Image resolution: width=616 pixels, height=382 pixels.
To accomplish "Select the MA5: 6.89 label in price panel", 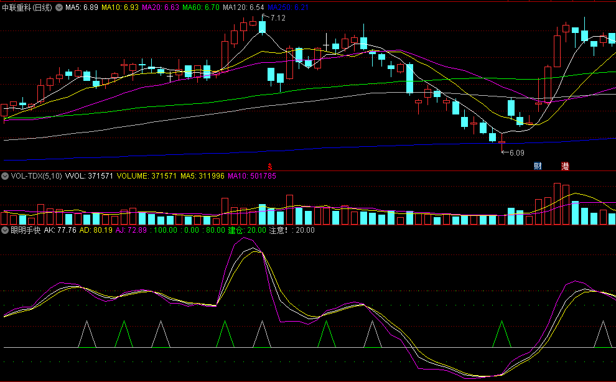I will tap(82, 7).
